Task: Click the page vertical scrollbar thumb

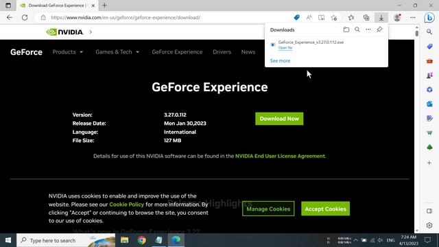Action: coord(417,34)
